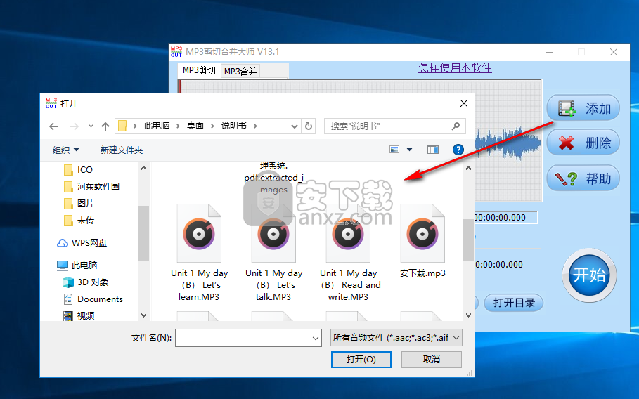Viewport: 639px width, 399px height.
Task: Open 3D 对象 in navigation pane
Action: point(86,282)
